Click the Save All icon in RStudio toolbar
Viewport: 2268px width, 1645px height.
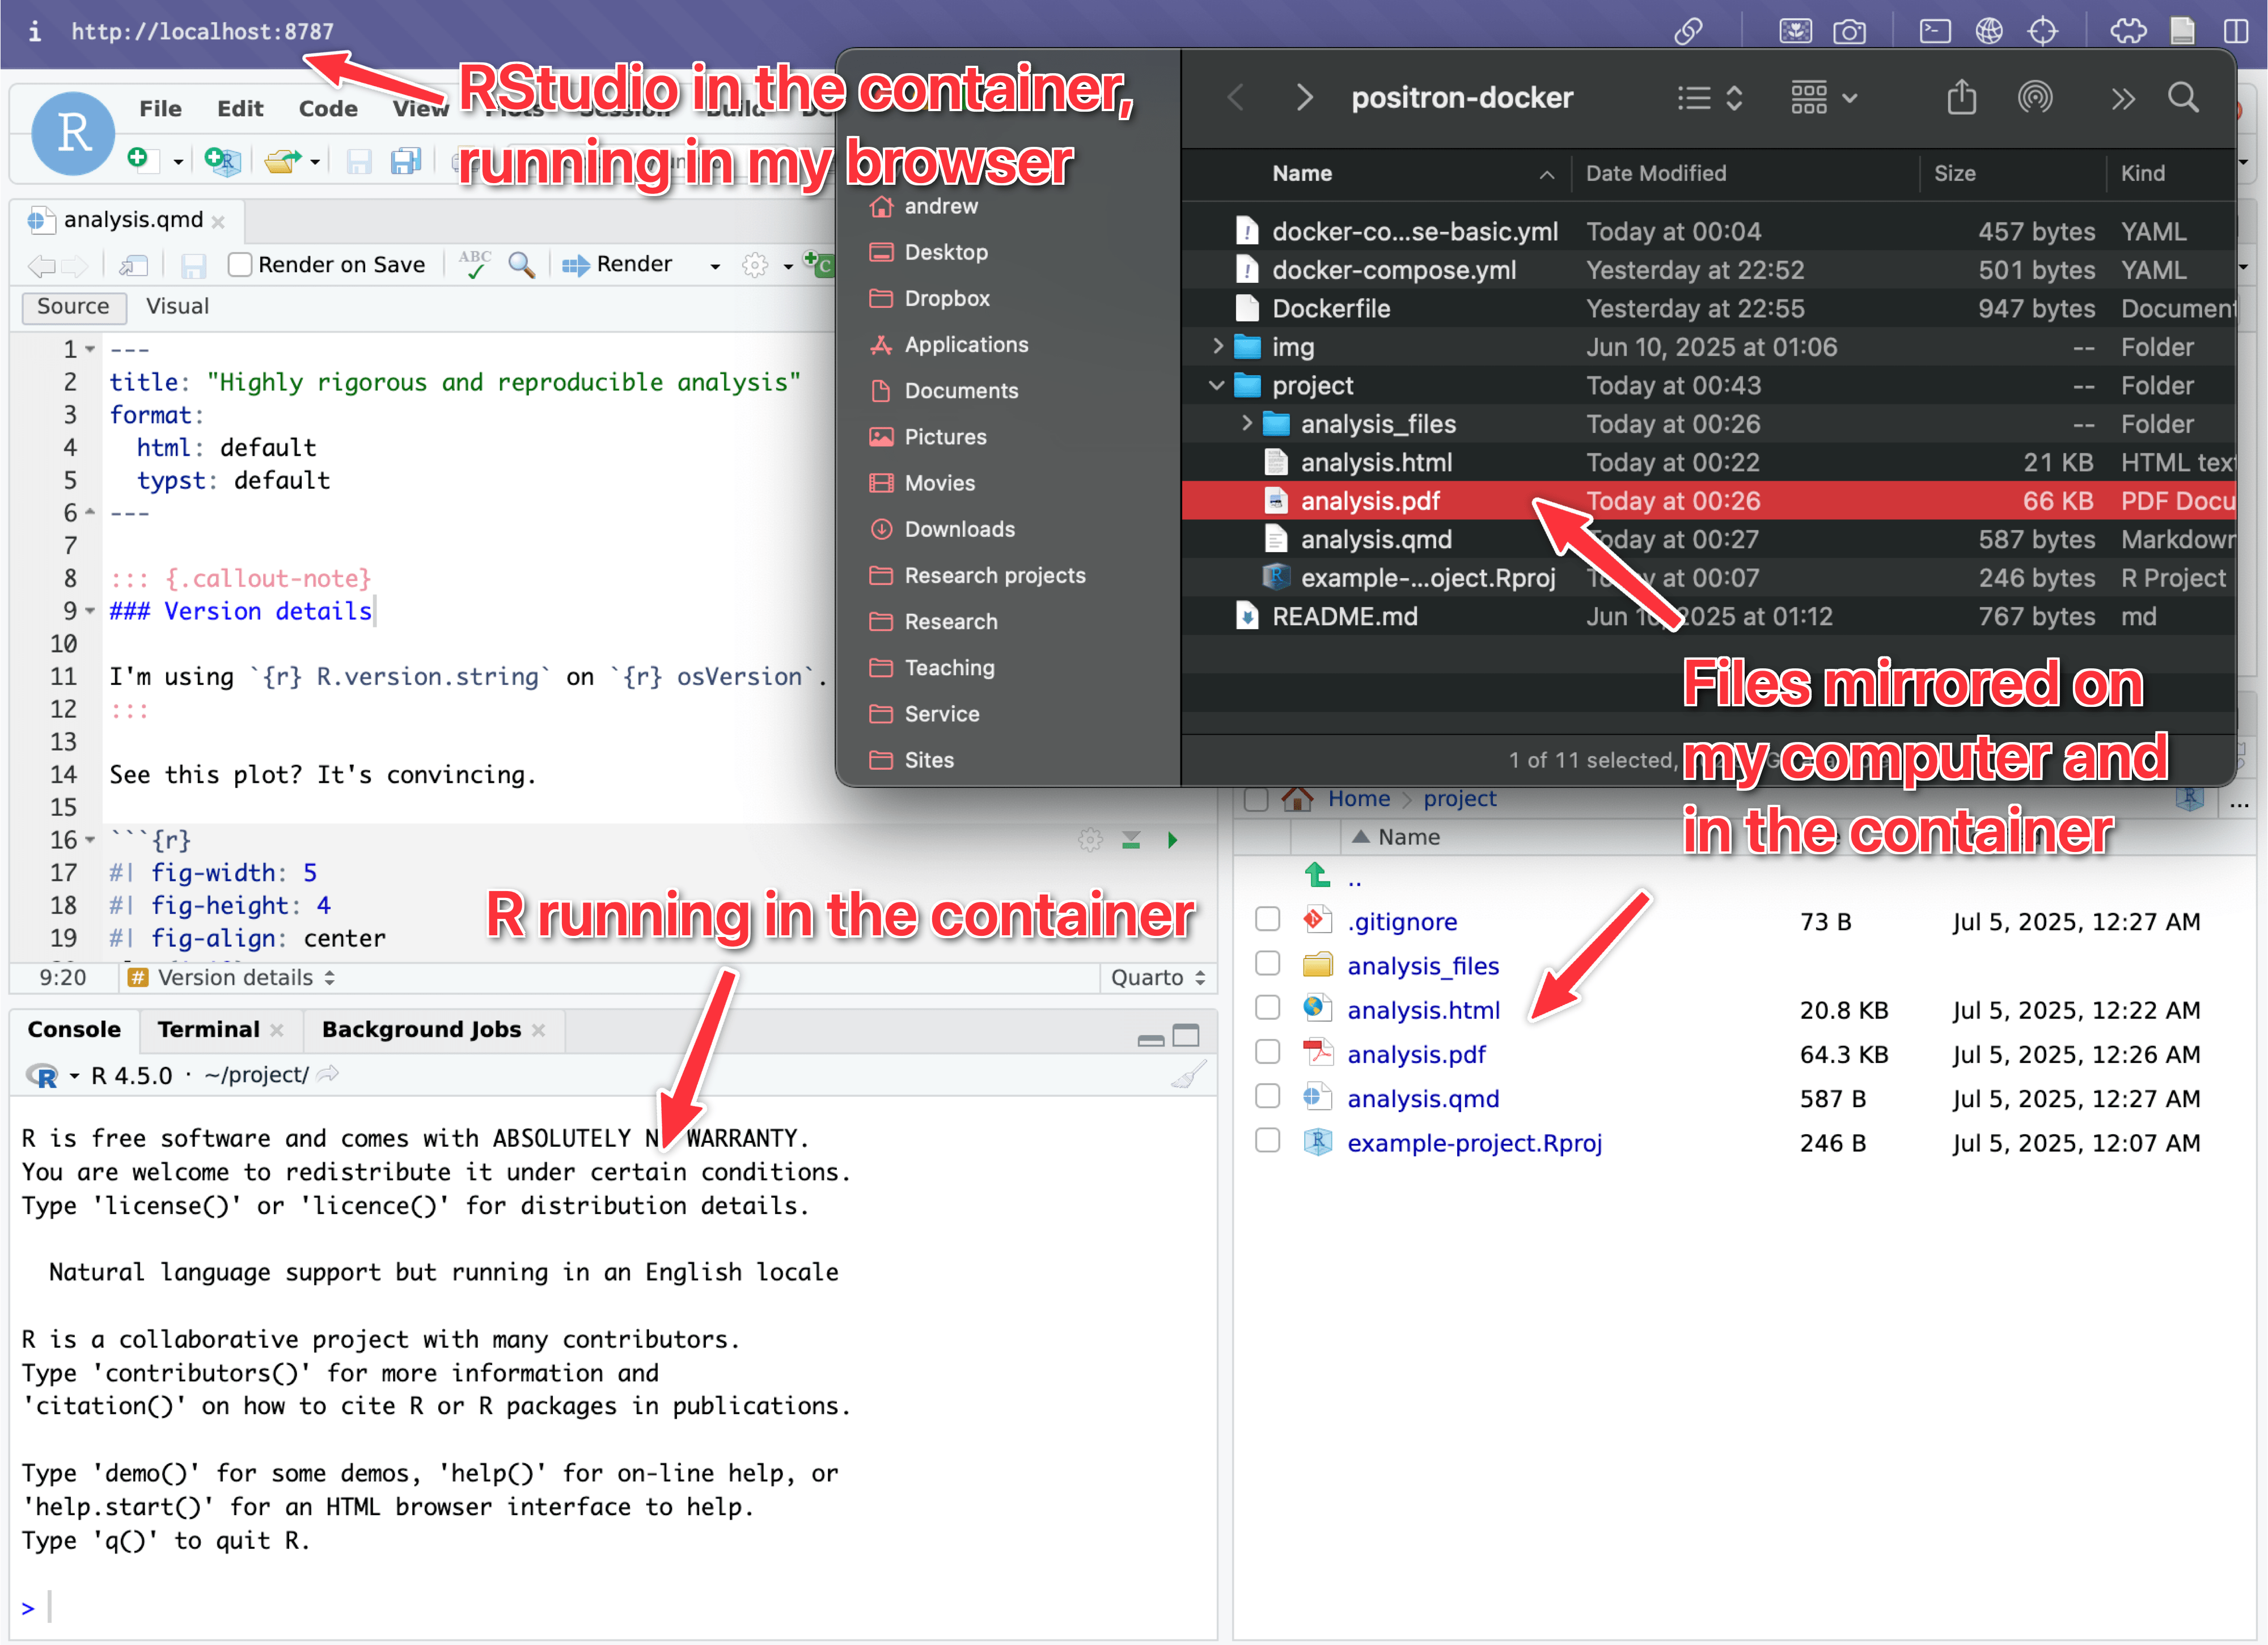[406, 160]
